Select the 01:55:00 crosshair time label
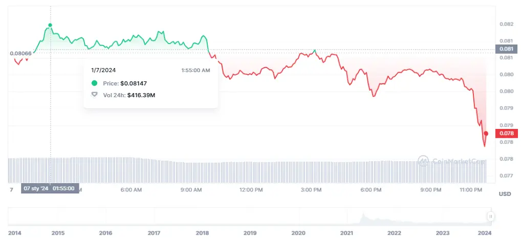Image resolution: width=521 pixels, height=243 pixels. click(x=63, y=188)
